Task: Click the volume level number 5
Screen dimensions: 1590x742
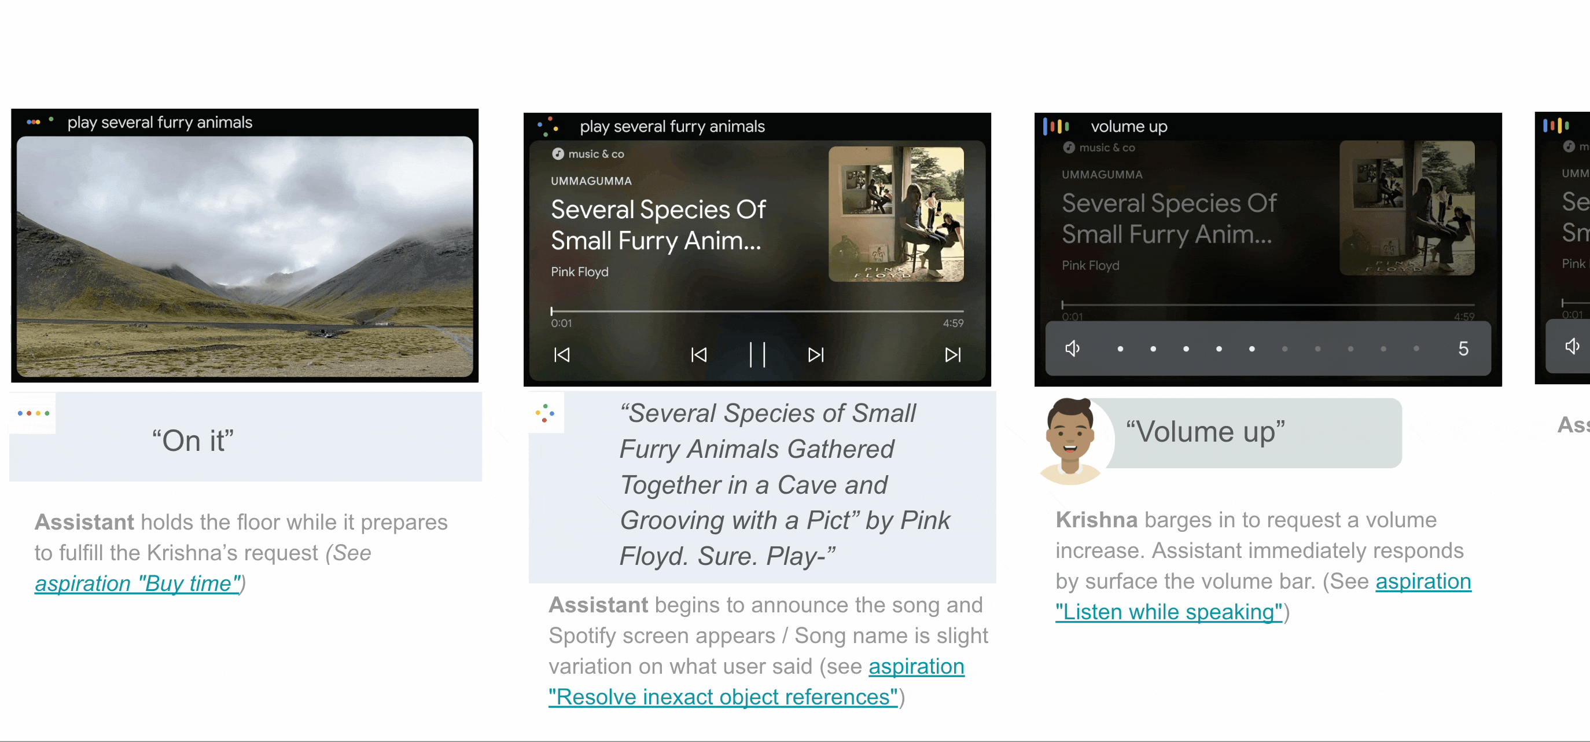Action: pos(1463,349)
